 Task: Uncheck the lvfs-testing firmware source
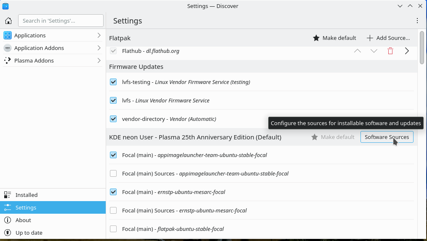(x=113, y=82)
